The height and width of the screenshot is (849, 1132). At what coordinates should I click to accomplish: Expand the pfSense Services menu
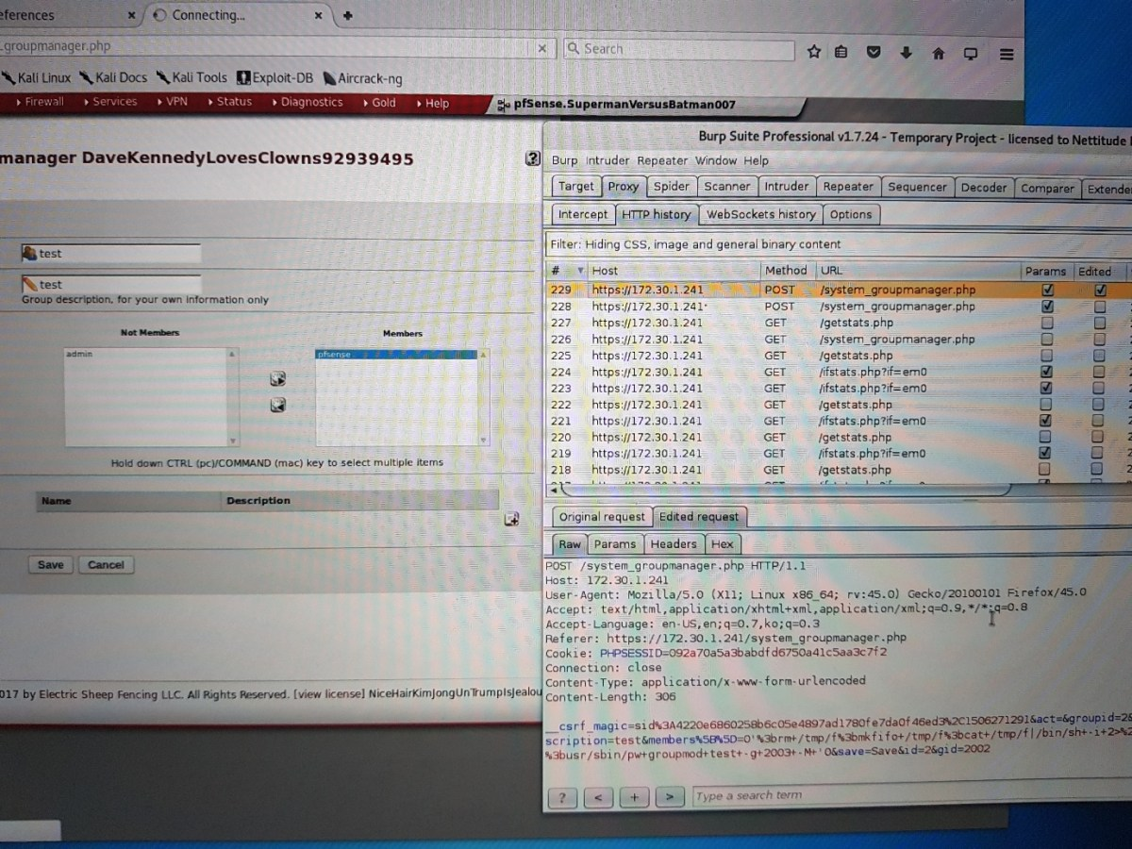pos(110,102)
